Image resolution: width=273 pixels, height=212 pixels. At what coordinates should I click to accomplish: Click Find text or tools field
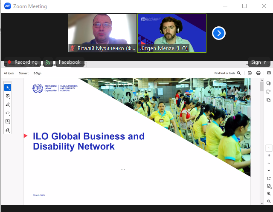tap(225, 73)
